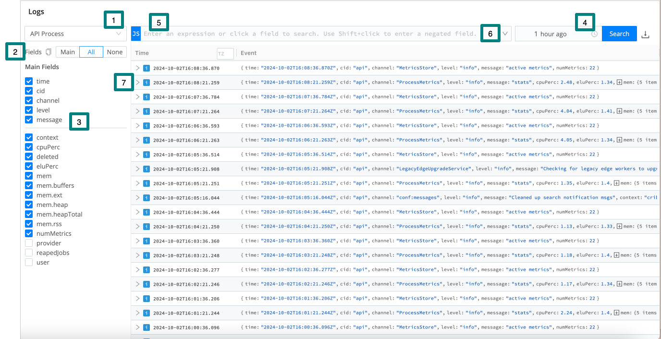Disable the message field checkbox
Screen dimensions: 661x339
click(28, 120)
